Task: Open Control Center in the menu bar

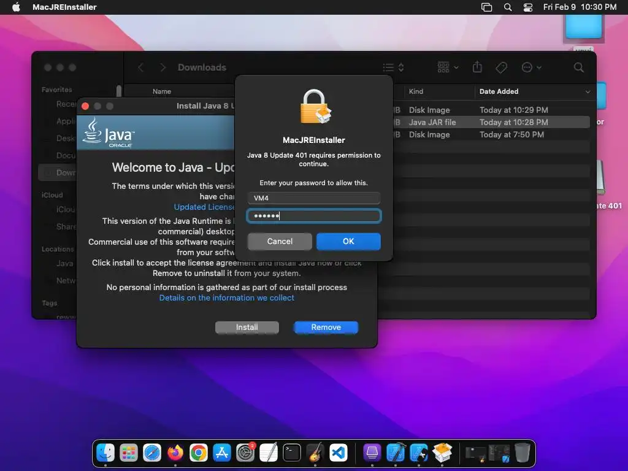Action: (528, 7)
